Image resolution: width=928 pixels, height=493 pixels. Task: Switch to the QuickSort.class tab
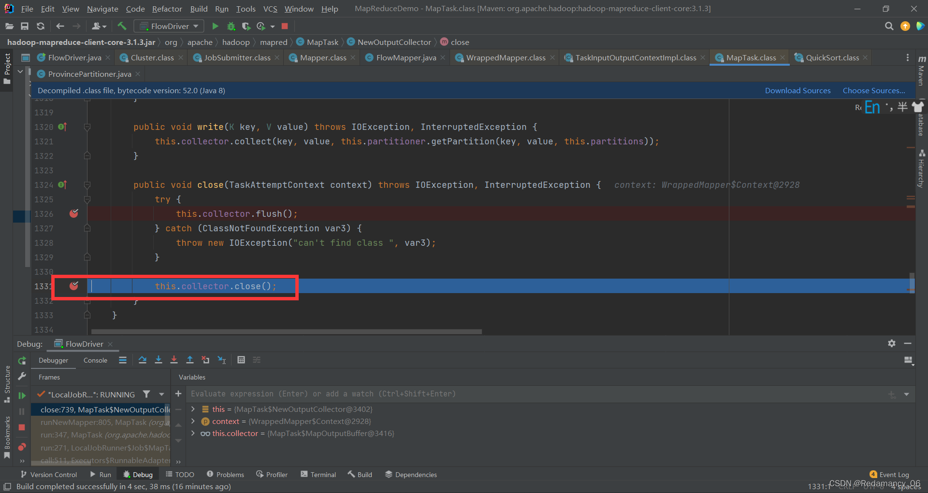point(832,57)
